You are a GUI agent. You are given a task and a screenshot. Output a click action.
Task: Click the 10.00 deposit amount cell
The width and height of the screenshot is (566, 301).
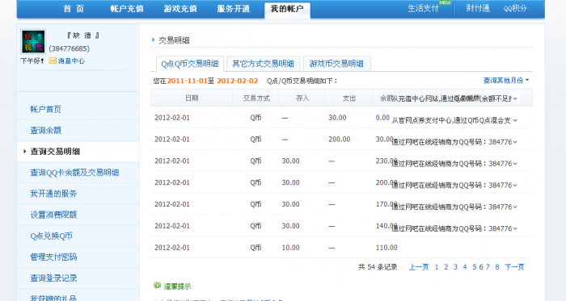tap(290, 248)
